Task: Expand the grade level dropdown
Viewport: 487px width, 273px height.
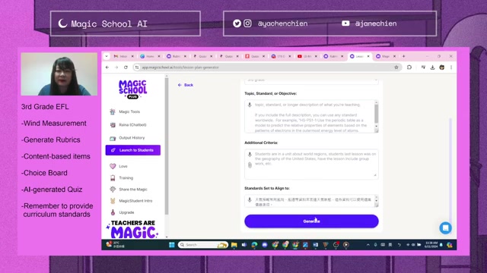Action: tap(311, 80)
